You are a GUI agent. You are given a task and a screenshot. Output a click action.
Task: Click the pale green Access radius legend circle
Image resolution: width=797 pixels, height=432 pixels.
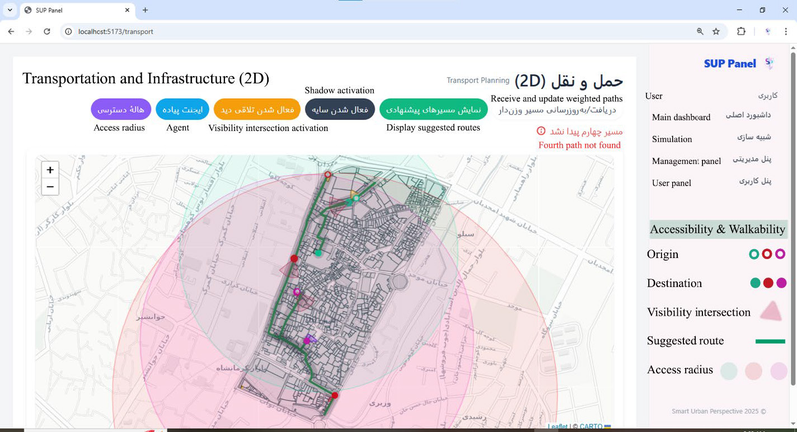pyautogui.click(x=729, y=370)
